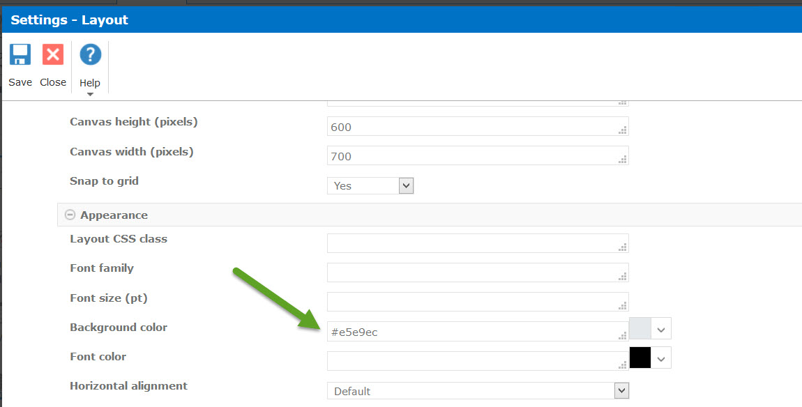Open the Font color picker arrow
Viewport: 802px width, 407px height.
click(x=661, y=358)
